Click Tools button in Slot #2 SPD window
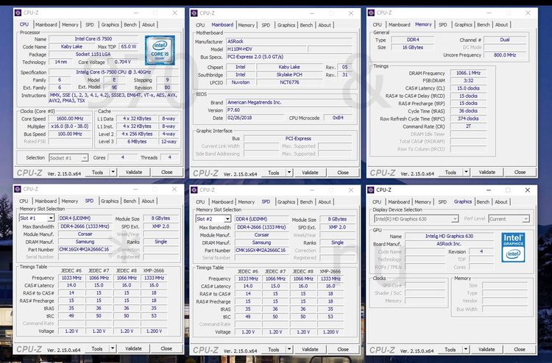The image size is (552, 363). point(274,349)
